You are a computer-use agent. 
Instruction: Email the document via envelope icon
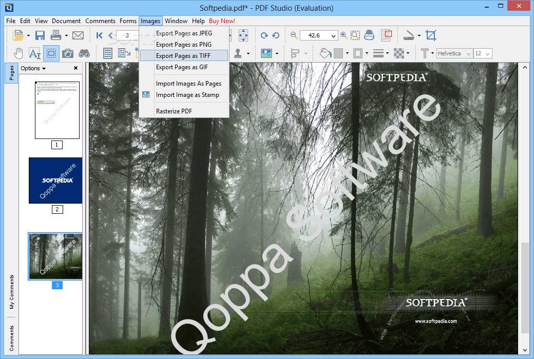pos(78,35)
